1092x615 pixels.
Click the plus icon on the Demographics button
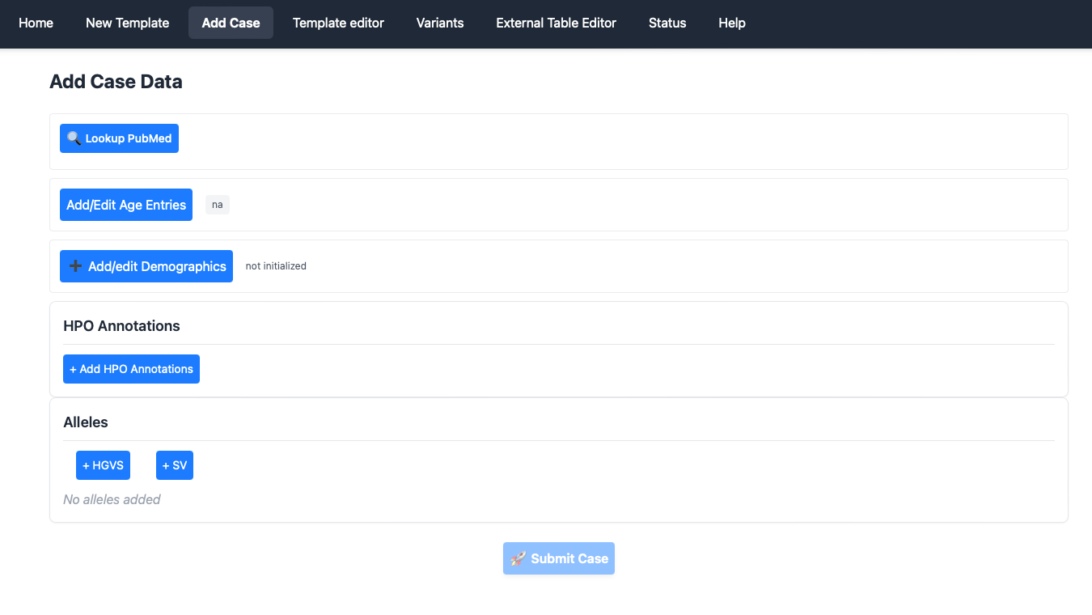click(76, 266)
